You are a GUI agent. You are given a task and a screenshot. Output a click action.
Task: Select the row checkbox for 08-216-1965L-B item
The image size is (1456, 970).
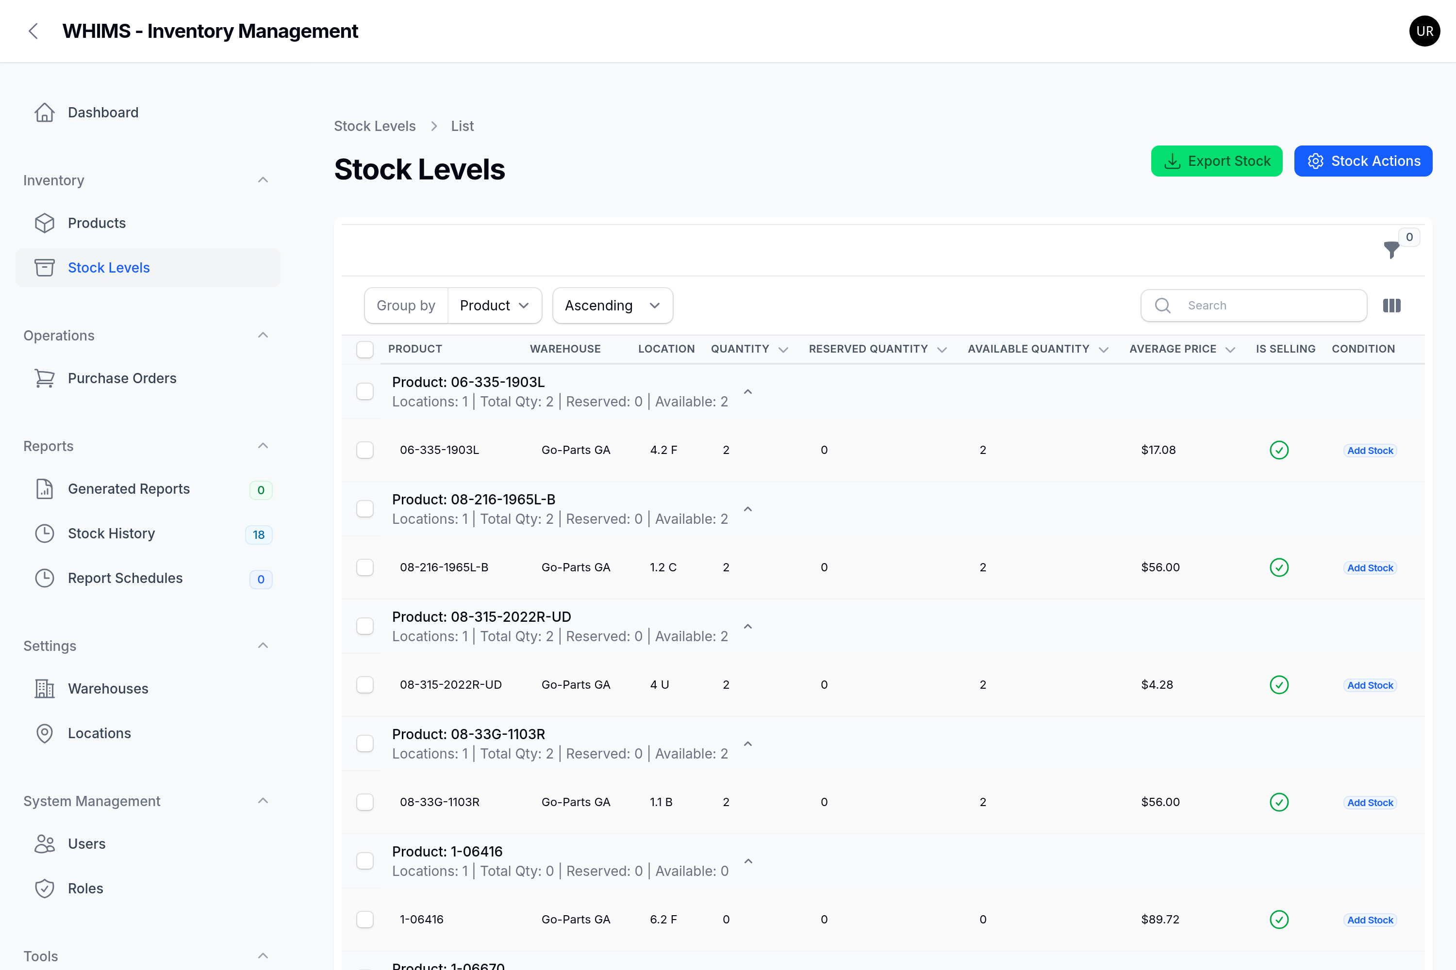pyautogui.click(x=365, y=568)
